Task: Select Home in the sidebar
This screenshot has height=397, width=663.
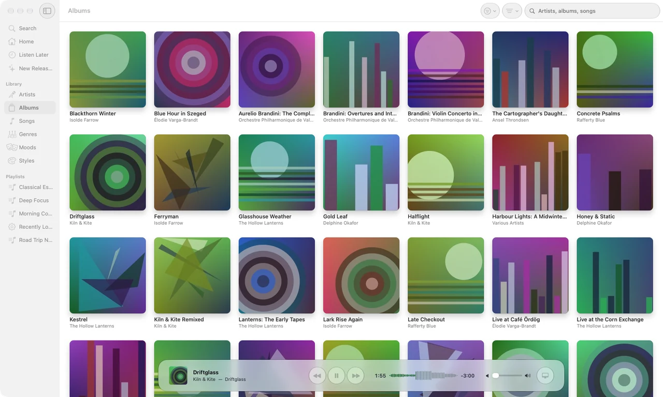Action: click(x=30, y=41)
